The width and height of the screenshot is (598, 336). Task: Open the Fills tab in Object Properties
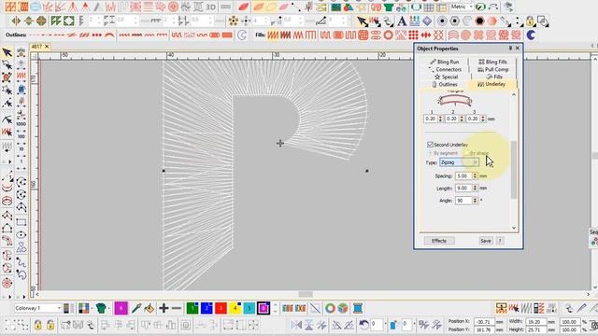[494, 77]
